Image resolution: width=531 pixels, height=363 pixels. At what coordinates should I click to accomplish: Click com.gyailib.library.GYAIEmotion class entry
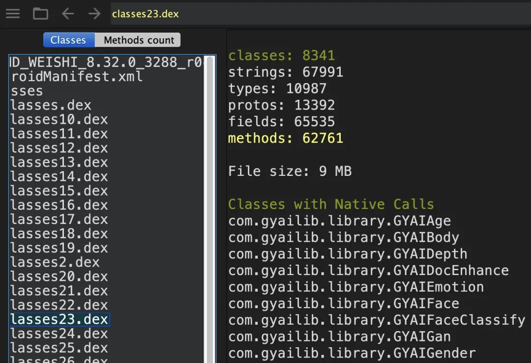coord(356,287)
